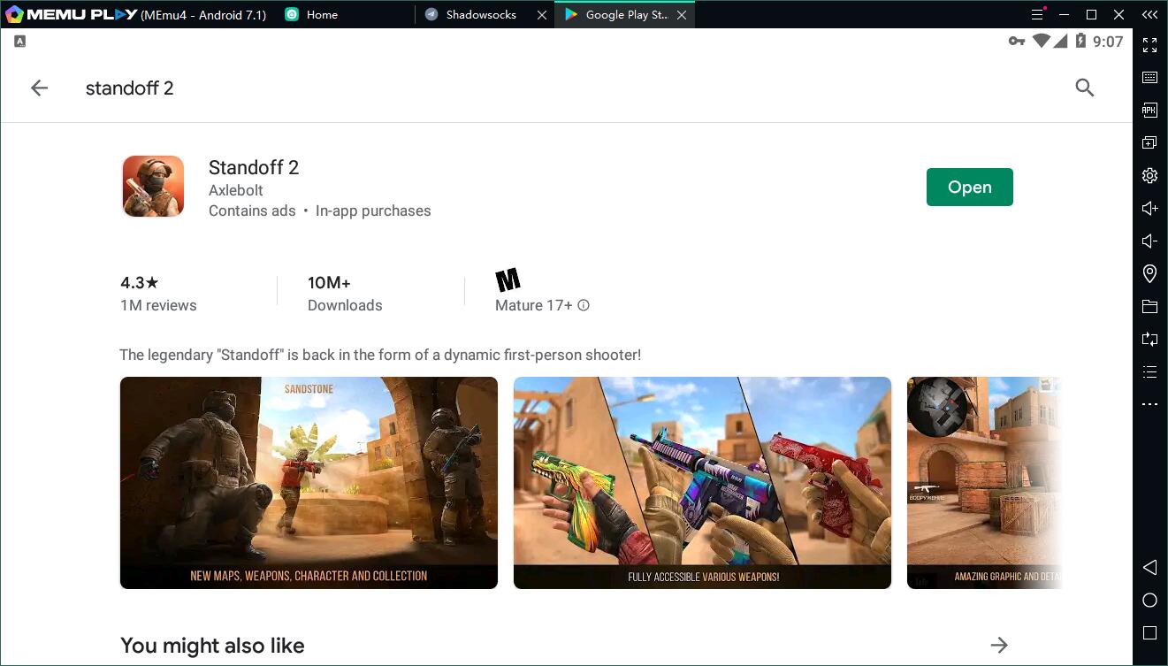Open MEmu settings gear

point(1149,176)
